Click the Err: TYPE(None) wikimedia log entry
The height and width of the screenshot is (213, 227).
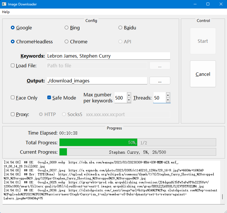(x=109, y=176)
